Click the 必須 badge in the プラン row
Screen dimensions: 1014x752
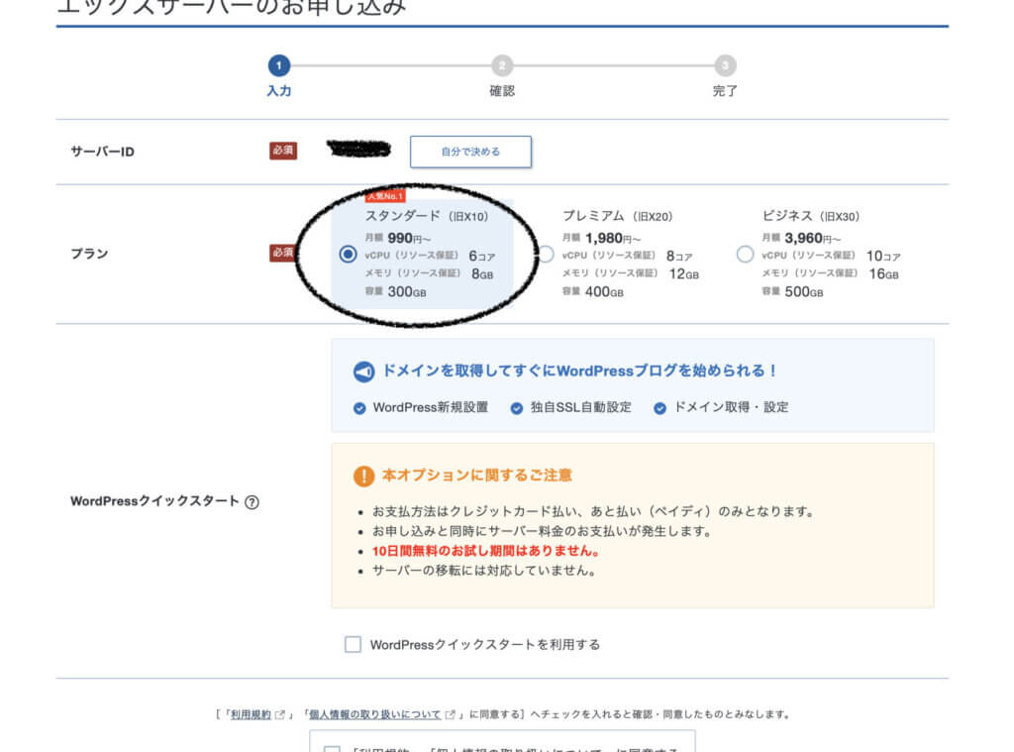(x=282, y=253)
